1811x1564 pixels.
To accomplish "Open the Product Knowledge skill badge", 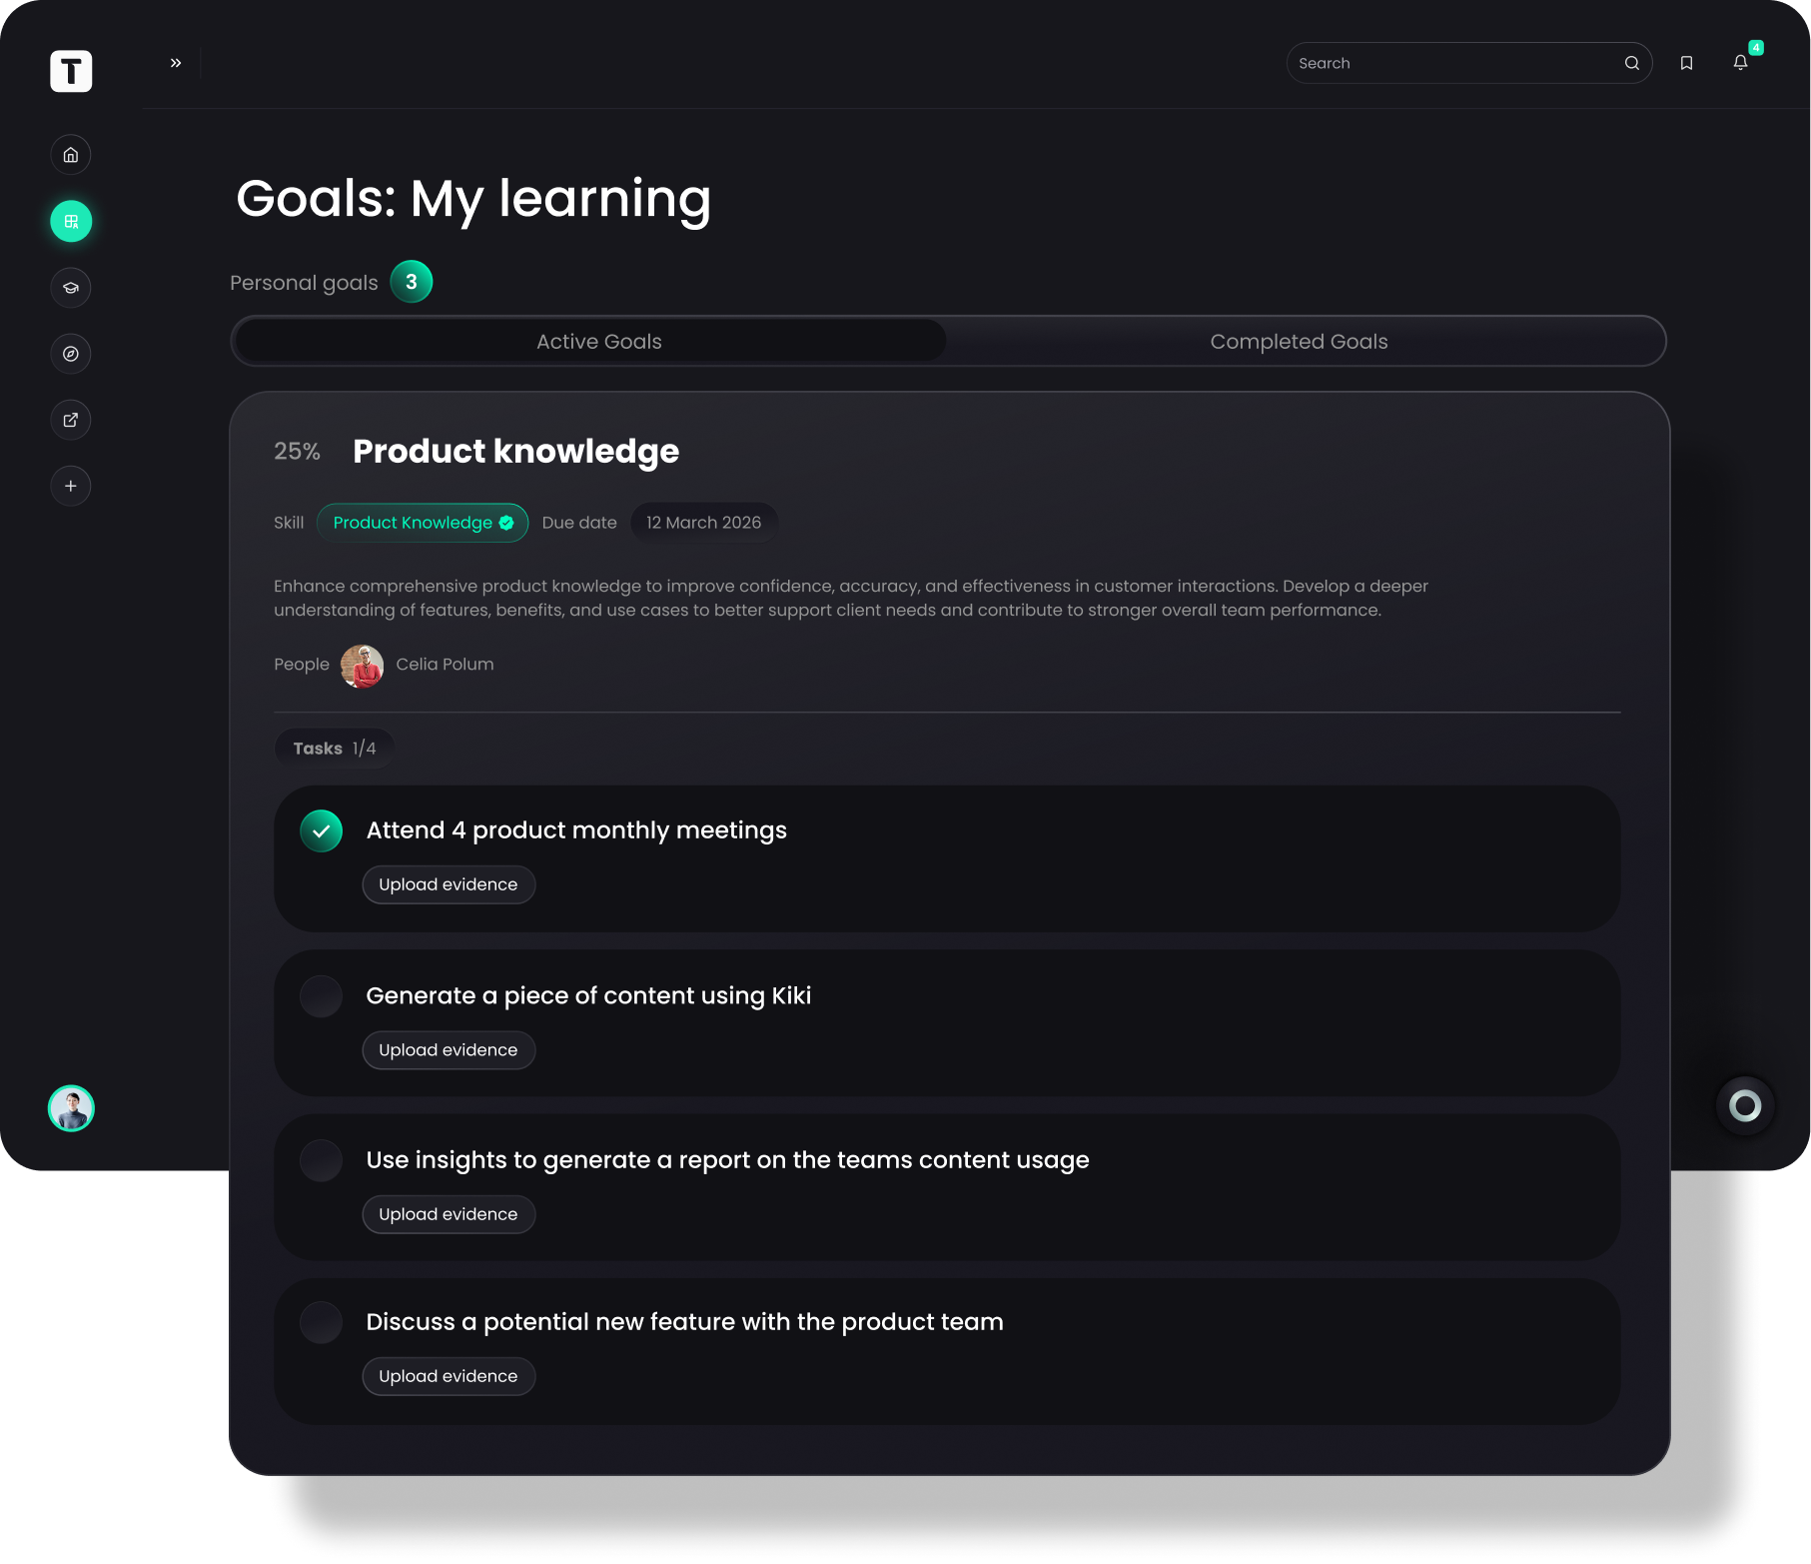I will click(422, 522).
